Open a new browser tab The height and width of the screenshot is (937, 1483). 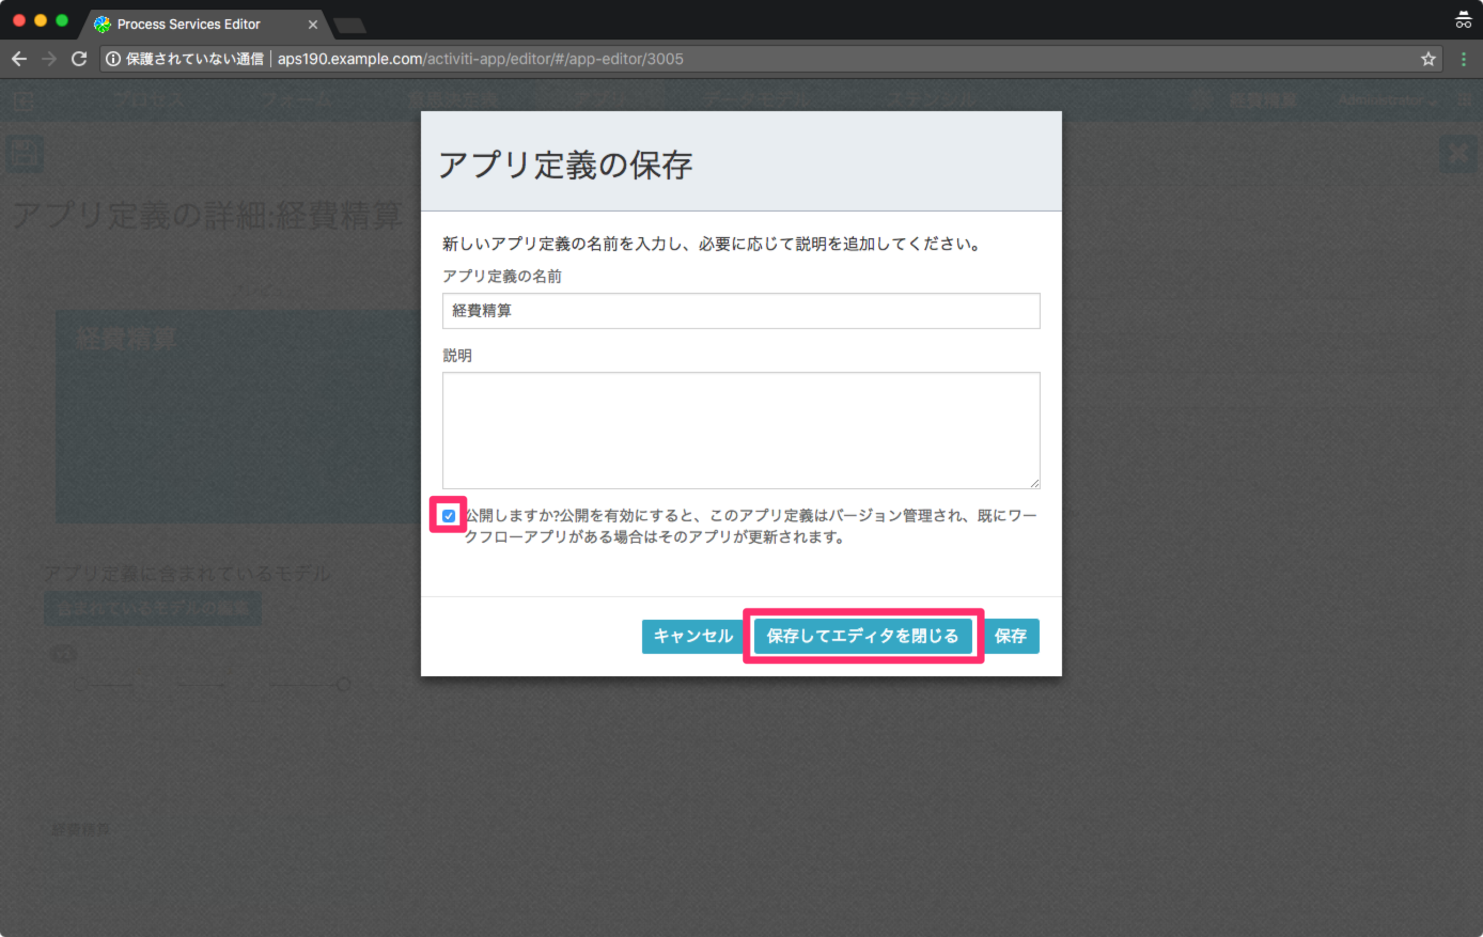click(x=350, y=25)
